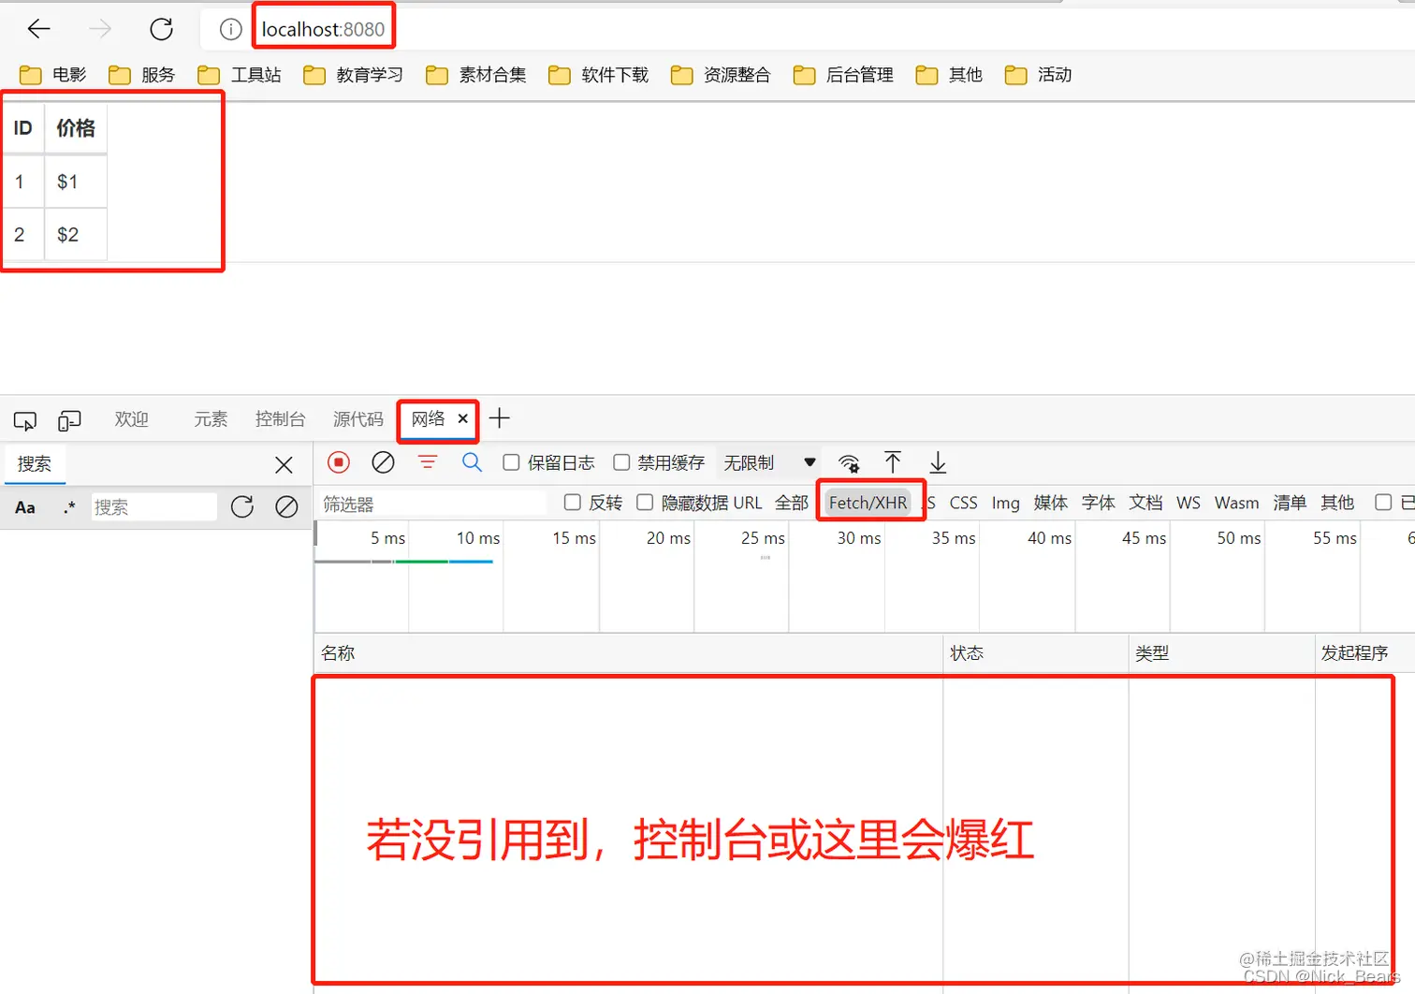
Task: Toggle case sensitivity with the Aa icon
Action: [24, 506]
